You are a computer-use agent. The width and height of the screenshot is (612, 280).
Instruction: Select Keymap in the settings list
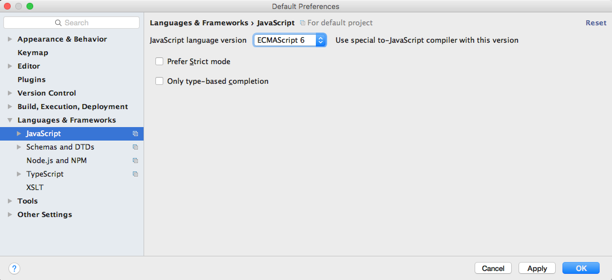[x=33, y=53]
